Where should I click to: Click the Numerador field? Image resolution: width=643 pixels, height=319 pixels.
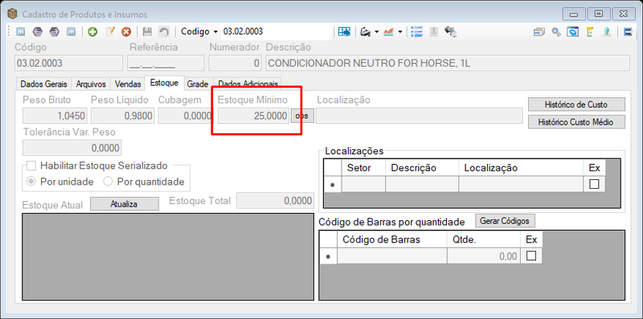click(235, 63)
